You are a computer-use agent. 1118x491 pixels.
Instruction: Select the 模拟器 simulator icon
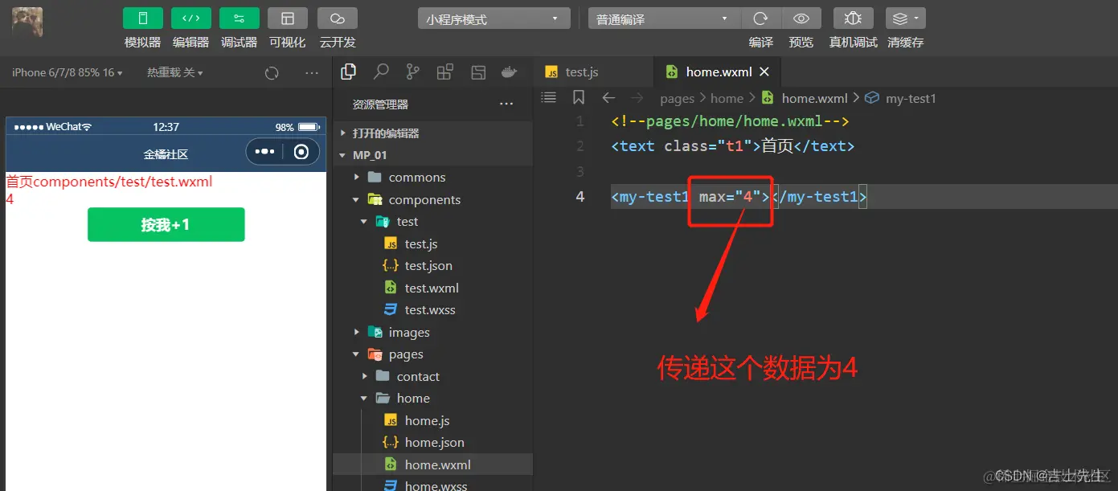point(142,18)
